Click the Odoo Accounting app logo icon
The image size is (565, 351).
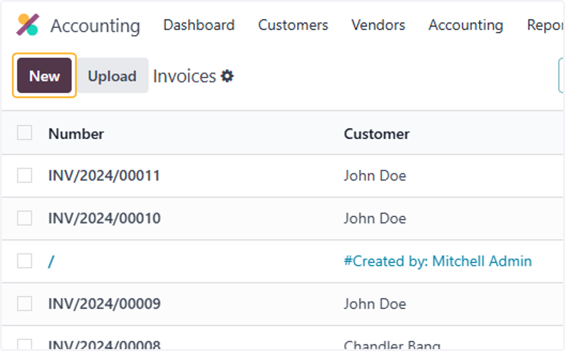point(28,25)
